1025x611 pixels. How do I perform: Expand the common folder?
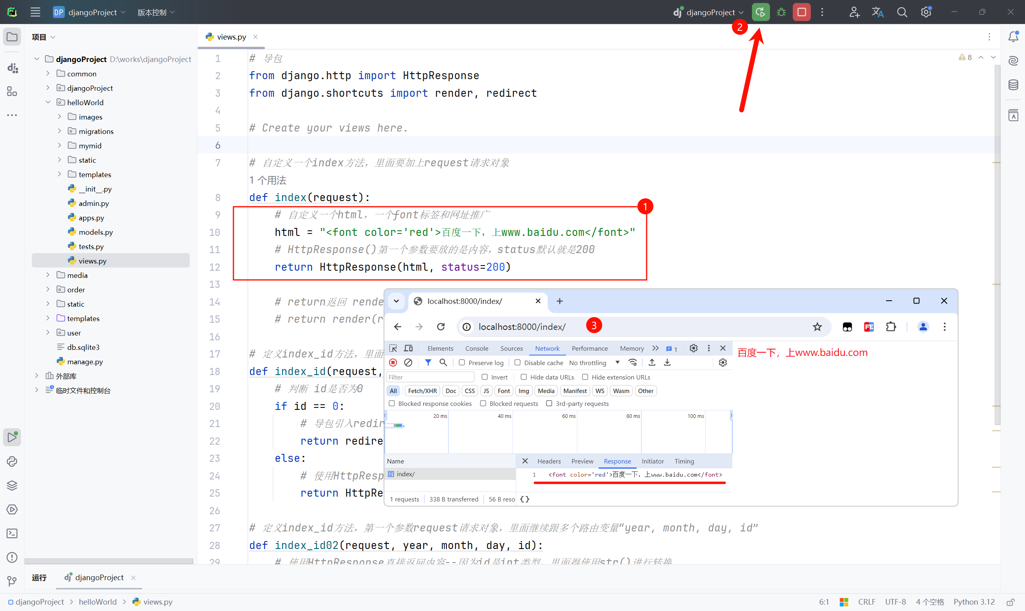point(48,73)
